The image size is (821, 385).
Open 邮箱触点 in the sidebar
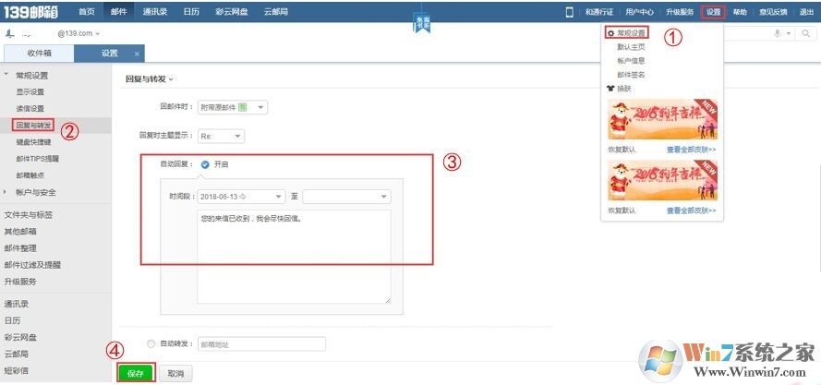[30, 175]
